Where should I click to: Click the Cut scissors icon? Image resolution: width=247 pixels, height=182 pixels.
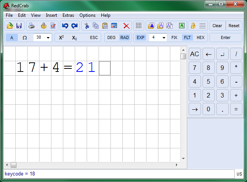pos(87,26)
